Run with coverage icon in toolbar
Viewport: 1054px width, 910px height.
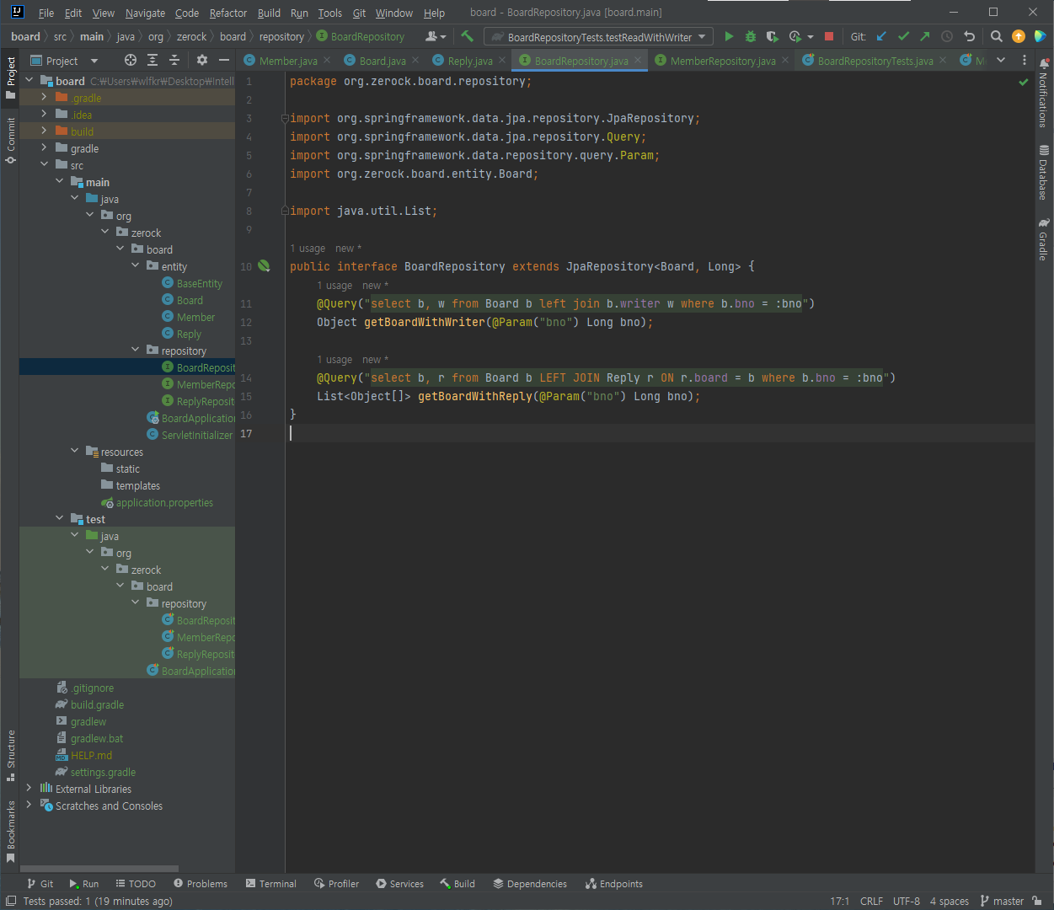click(x=771, y=36)
